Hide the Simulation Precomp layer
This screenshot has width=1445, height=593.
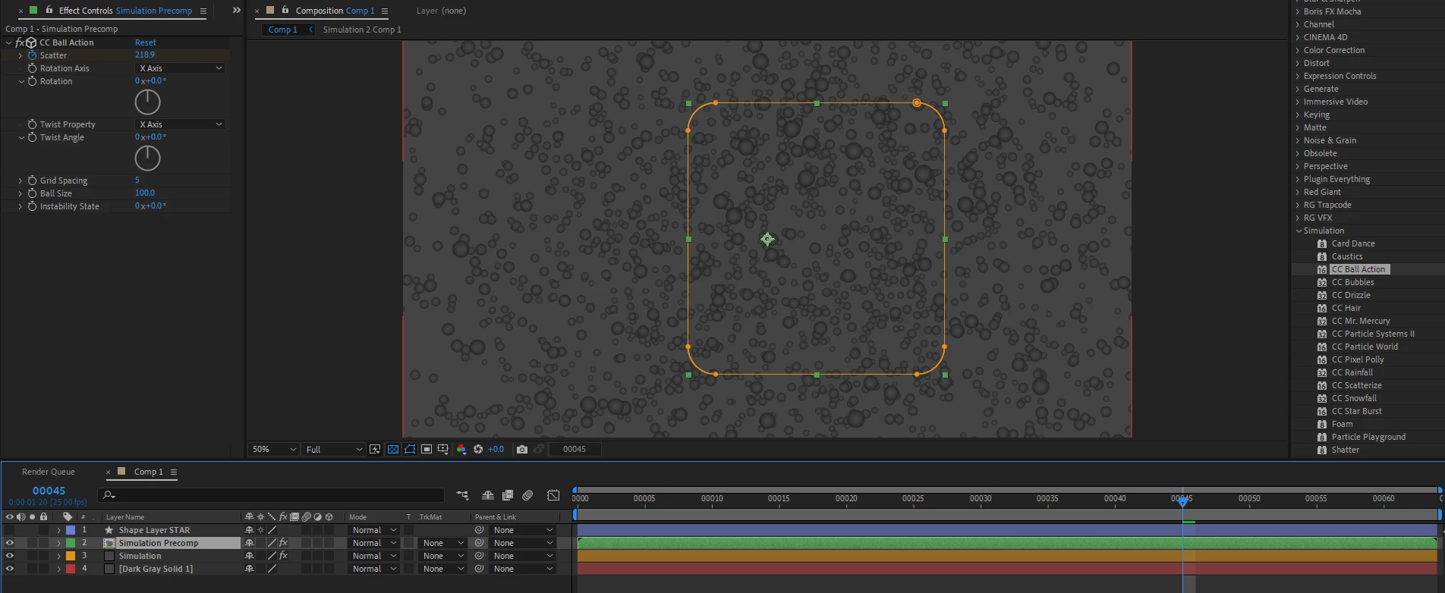click(x=9, y=543)
